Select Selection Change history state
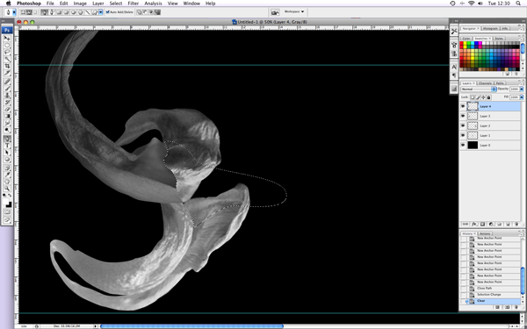Image resolution: width=527 pixels, height=329 pixels. [490, 295]
